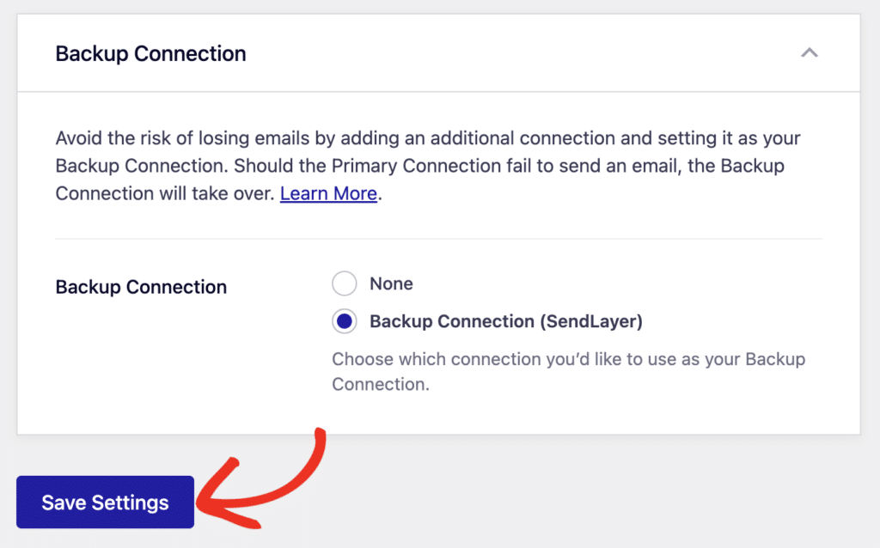This screenshot has height=548, width=880.
Task: Select the Learn More hyperlink text
Action: (328, 193)
